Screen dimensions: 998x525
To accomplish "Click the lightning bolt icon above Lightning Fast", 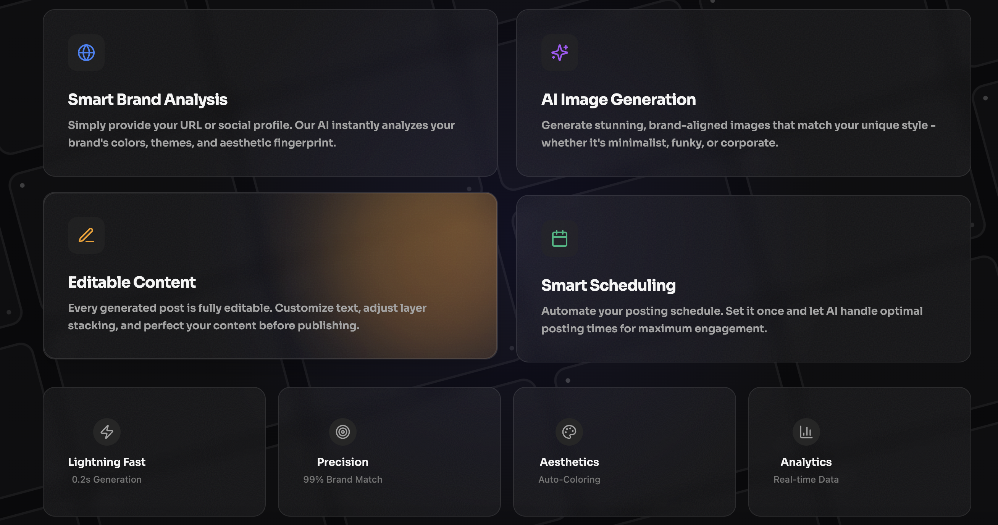I will point(107,432).
